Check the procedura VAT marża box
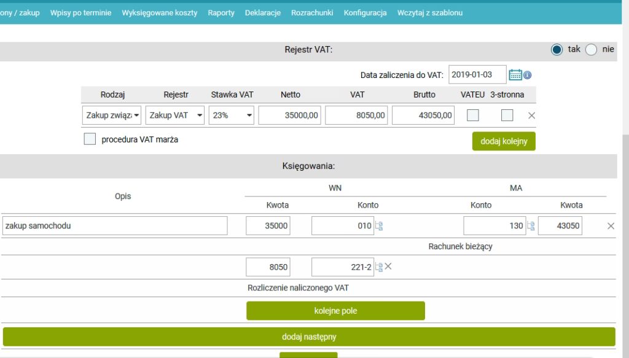The width and height of the screenshot is (629, 358). click(x=90, y=139)
